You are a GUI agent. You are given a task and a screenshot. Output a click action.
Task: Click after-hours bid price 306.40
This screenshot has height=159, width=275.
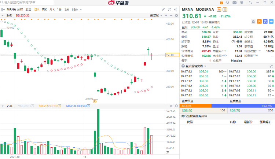187,111
